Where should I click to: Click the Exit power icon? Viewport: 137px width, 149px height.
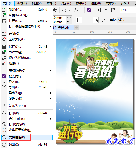(x=4, y=145)
